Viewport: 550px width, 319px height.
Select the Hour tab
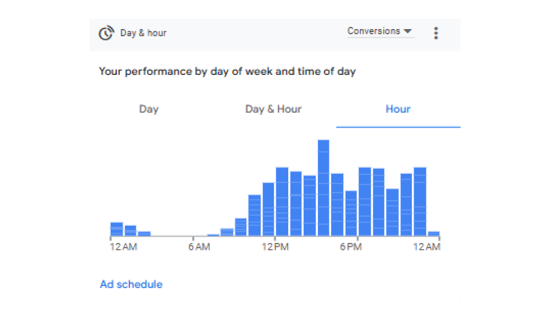pyautogui.click(x=398, y=109)
